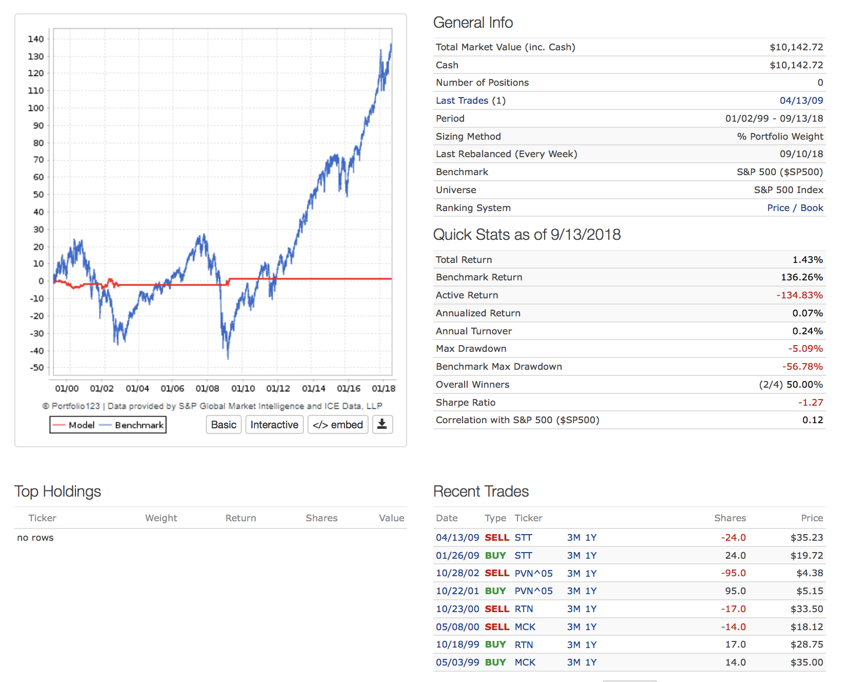Open the 04/13/09 last trade date

(801, 101)
